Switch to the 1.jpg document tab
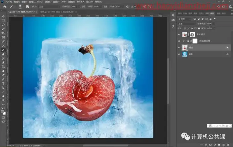 coord(21,12)
